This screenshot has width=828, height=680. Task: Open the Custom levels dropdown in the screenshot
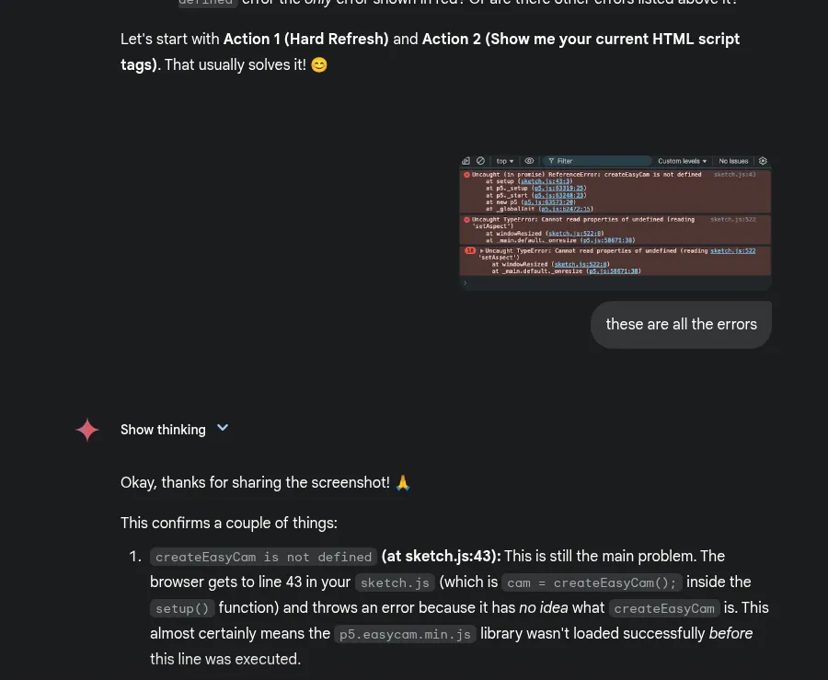682,161
